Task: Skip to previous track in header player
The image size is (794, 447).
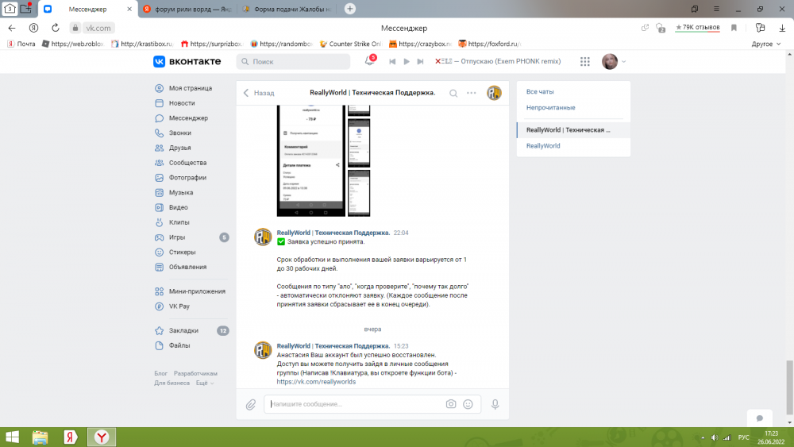Action: click(392, 61)
